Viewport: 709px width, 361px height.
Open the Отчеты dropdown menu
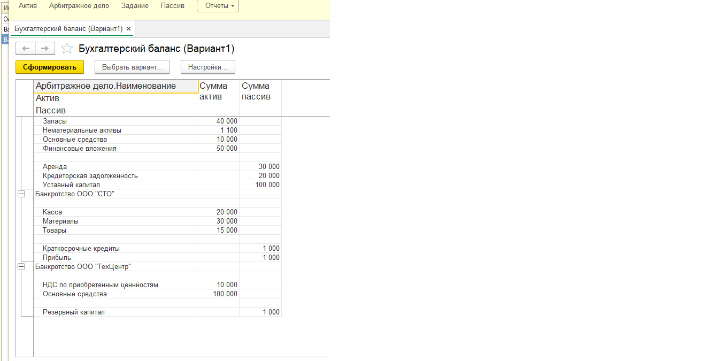[x=218, y=6]
